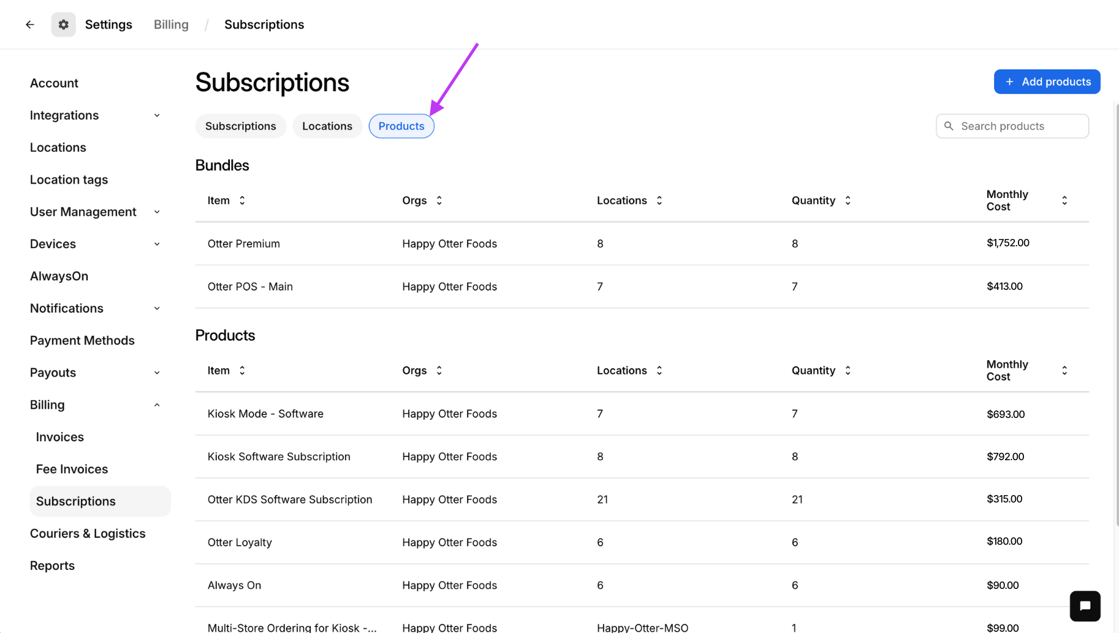
Task: Click the settings gear icon
Action: coord(63,24)
